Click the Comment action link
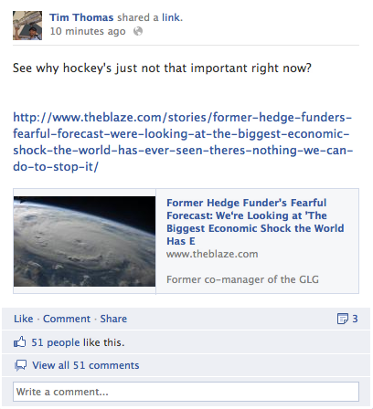 [x=67, y=319]
